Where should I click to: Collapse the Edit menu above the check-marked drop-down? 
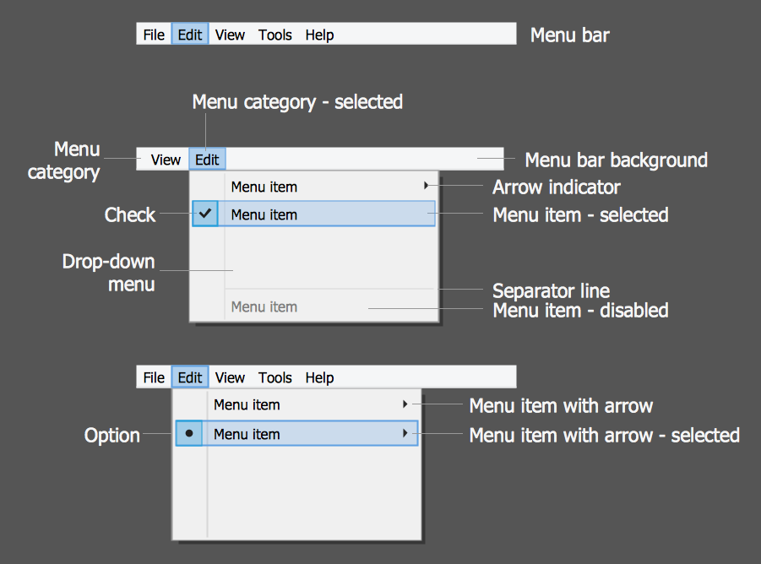point(207,159)
